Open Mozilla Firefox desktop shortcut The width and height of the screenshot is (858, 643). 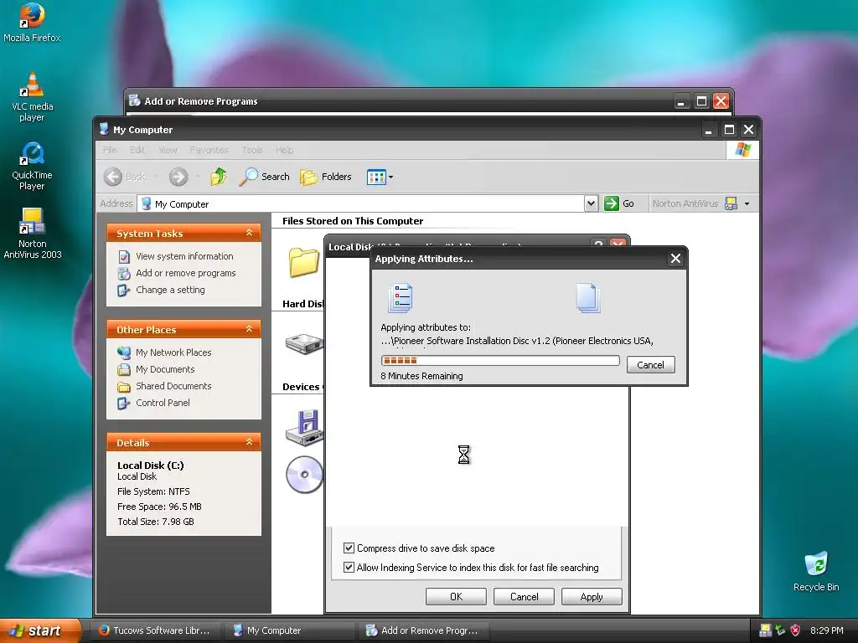click(x=32, y=23)
